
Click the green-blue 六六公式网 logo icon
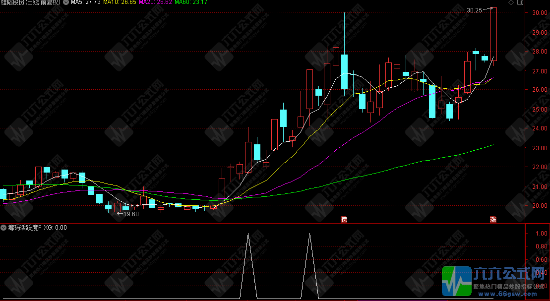(x=457, y=281)
